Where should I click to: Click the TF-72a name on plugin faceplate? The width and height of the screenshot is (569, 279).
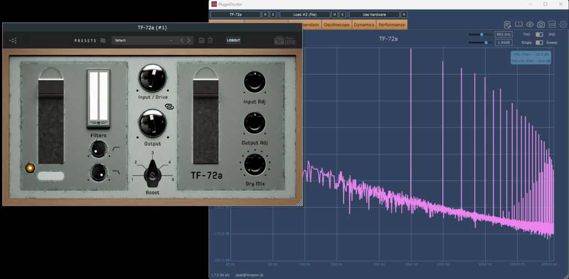click(207, 176)
